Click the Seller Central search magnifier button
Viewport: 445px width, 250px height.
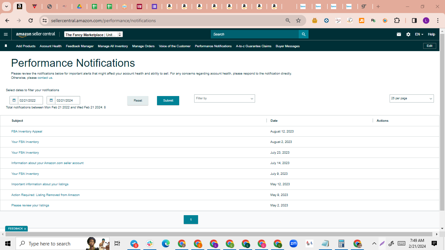coord(304,34)
